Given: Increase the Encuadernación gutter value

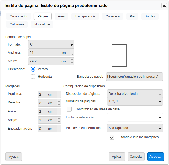Looking at the screenshot, I should pos(59,127).
